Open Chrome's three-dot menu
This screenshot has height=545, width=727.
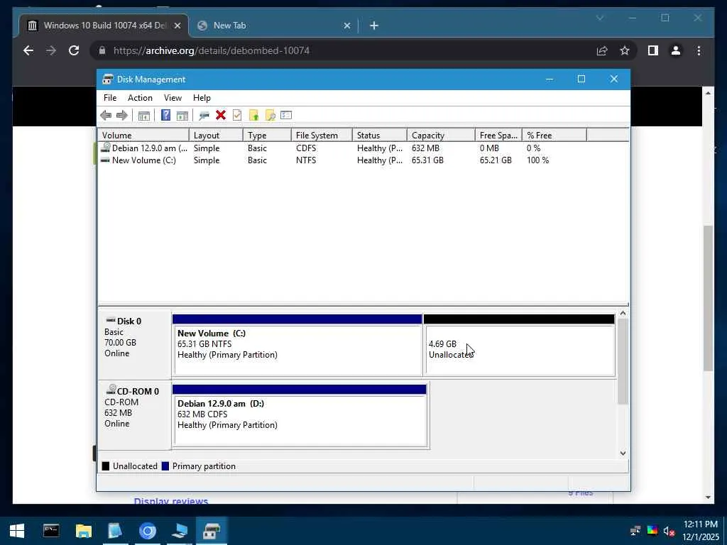click(699, 50)
